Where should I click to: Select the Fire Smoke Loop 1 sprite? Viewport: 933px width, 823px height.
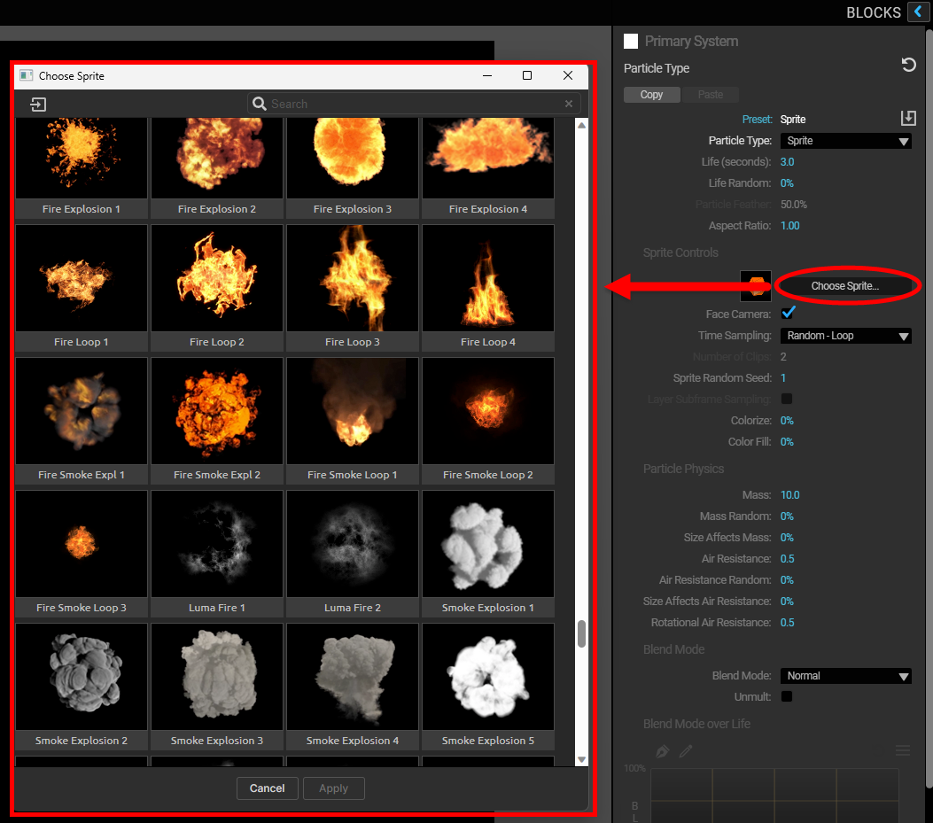tap(353, 421)
